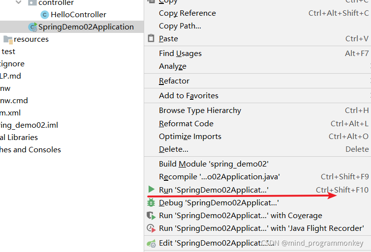Choose Run 'SpringDemo02Applicat...' menu item
This screenshot has height=252, width=371.
tap(257, 190)
